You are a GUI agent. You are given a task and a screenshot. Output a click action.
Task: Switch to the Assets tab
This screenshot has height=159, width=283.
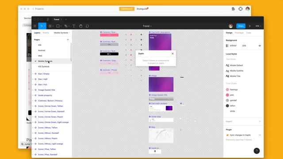click(46, 33)
